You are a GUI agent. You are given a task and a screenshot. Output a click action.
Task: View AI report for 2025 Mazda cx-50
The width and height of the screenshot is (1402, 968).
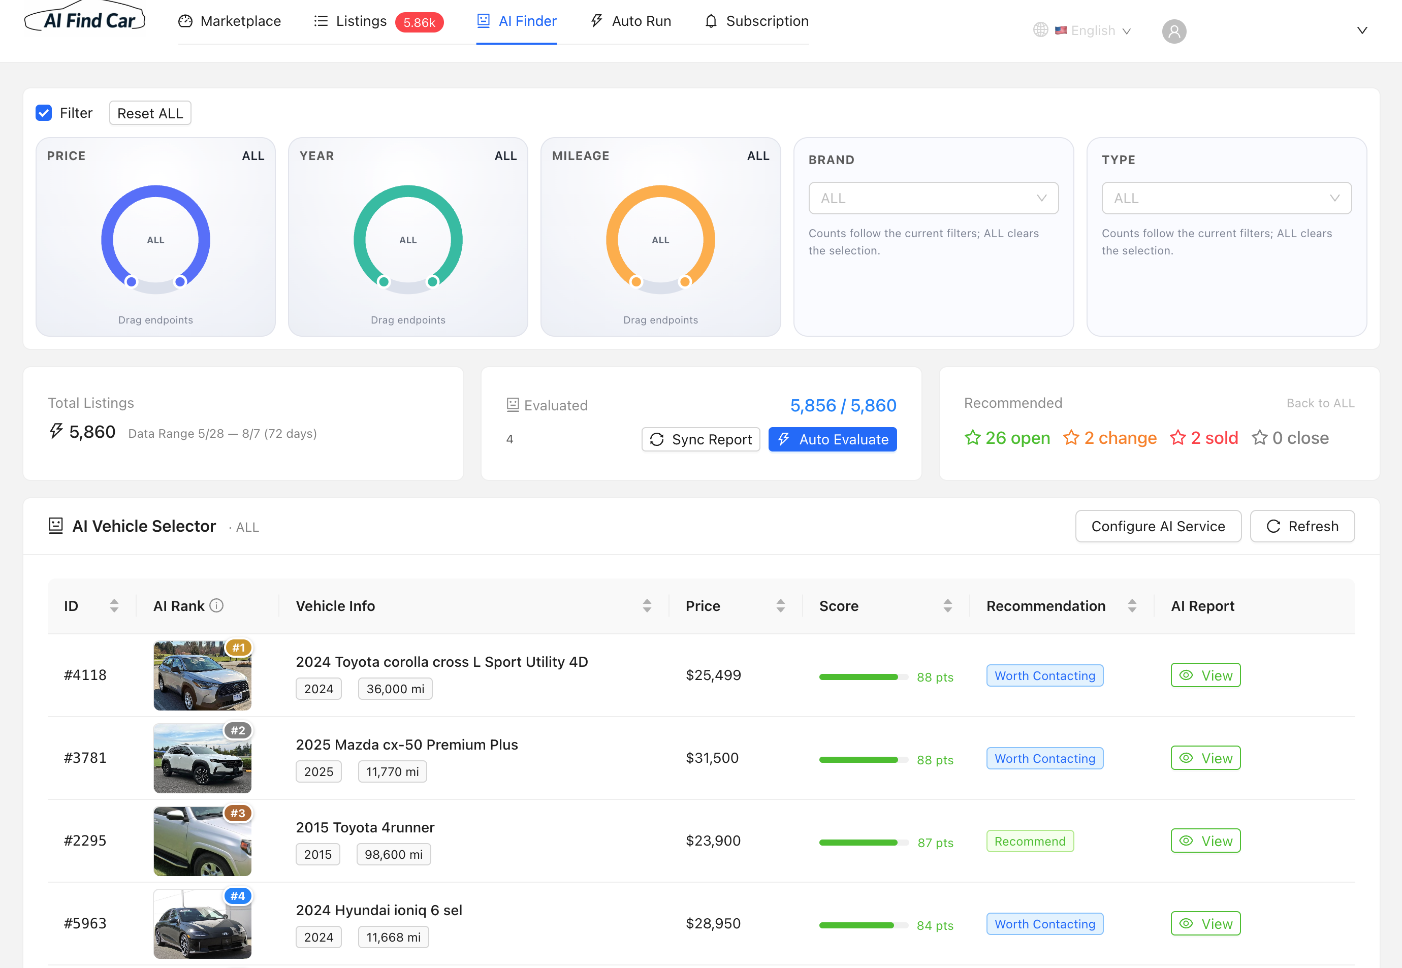[1205, 758]
